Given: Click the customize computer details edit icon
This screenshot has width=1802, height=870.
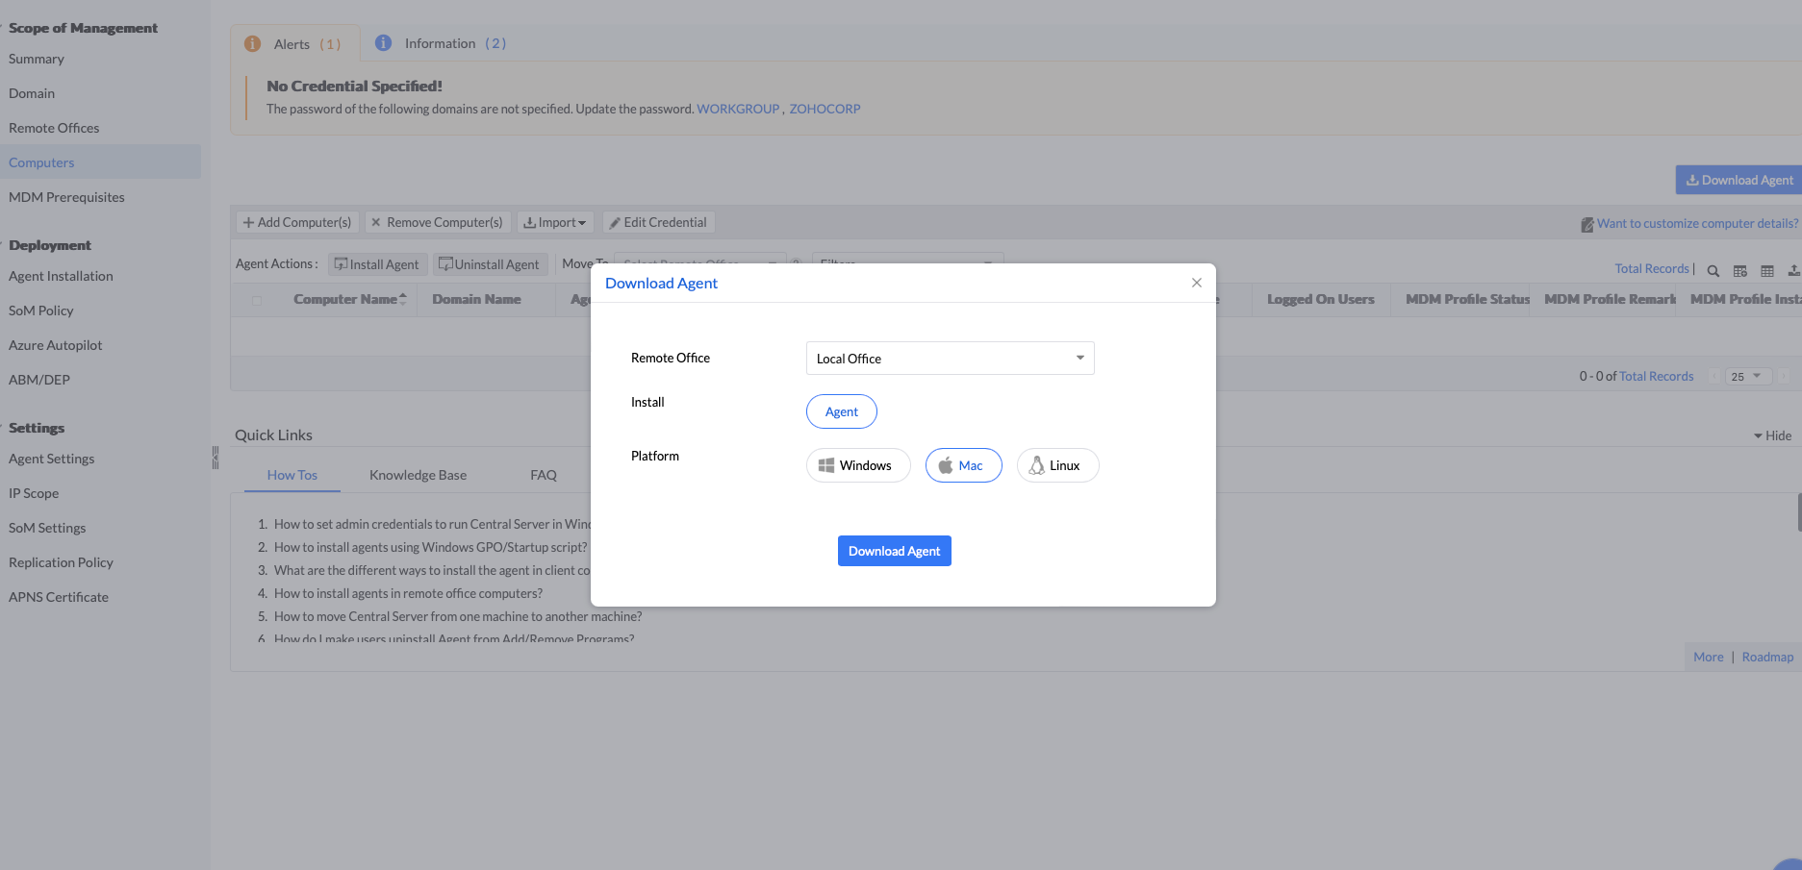Looking at the screenshot, I should click(1586, 225).
